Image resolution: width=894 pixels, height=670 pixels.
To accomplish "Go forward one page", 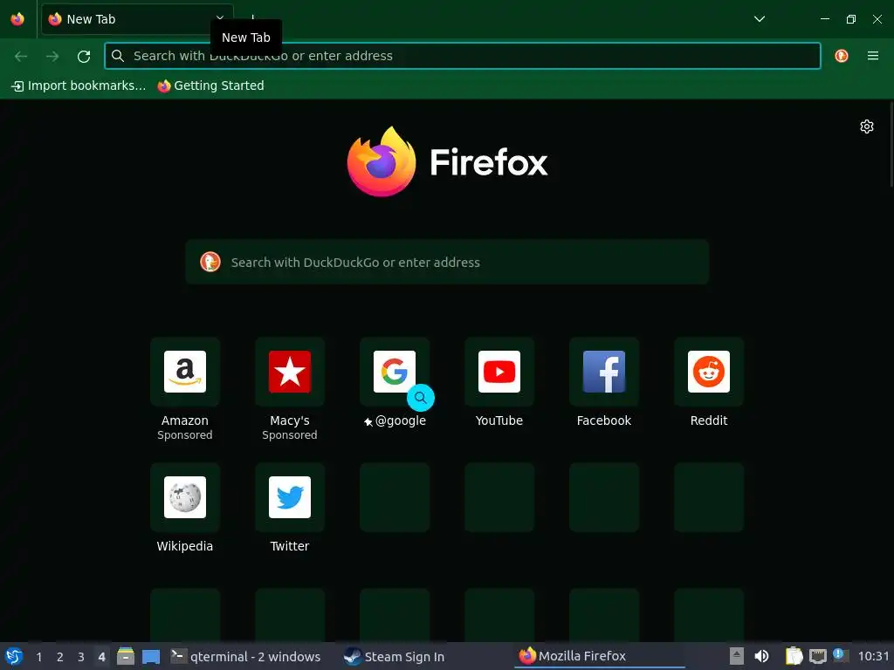I will (52, 56).
